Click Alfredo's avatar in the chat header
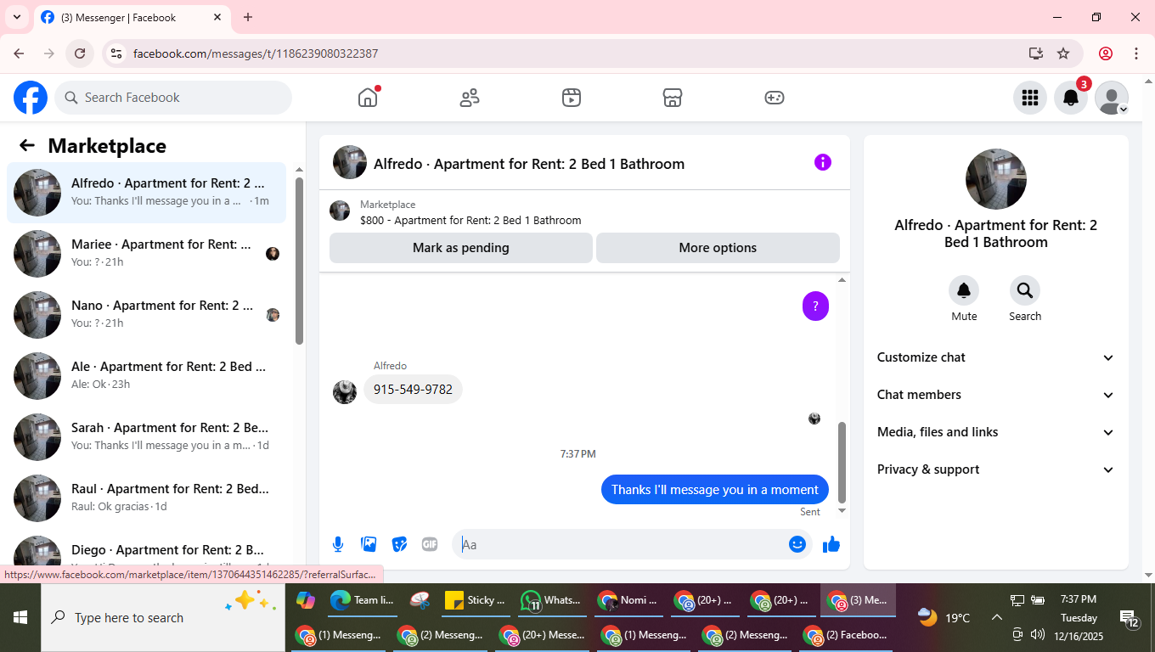 [x=350, y=162]
